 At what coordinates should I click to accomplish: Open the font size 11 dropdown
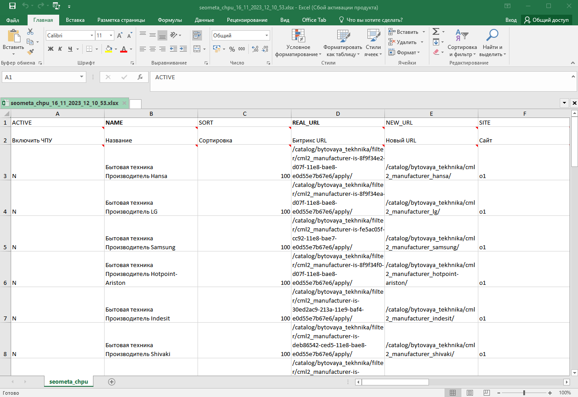[111, 36]
